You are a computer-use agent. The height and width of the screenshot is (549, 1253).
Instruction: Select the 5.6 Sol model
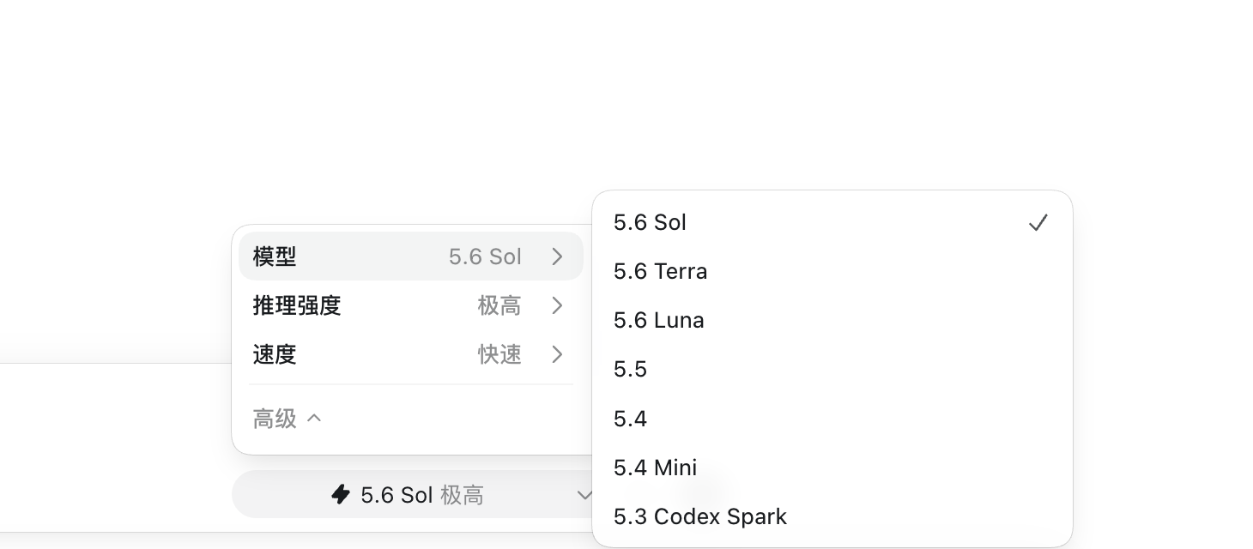(832, 222)
